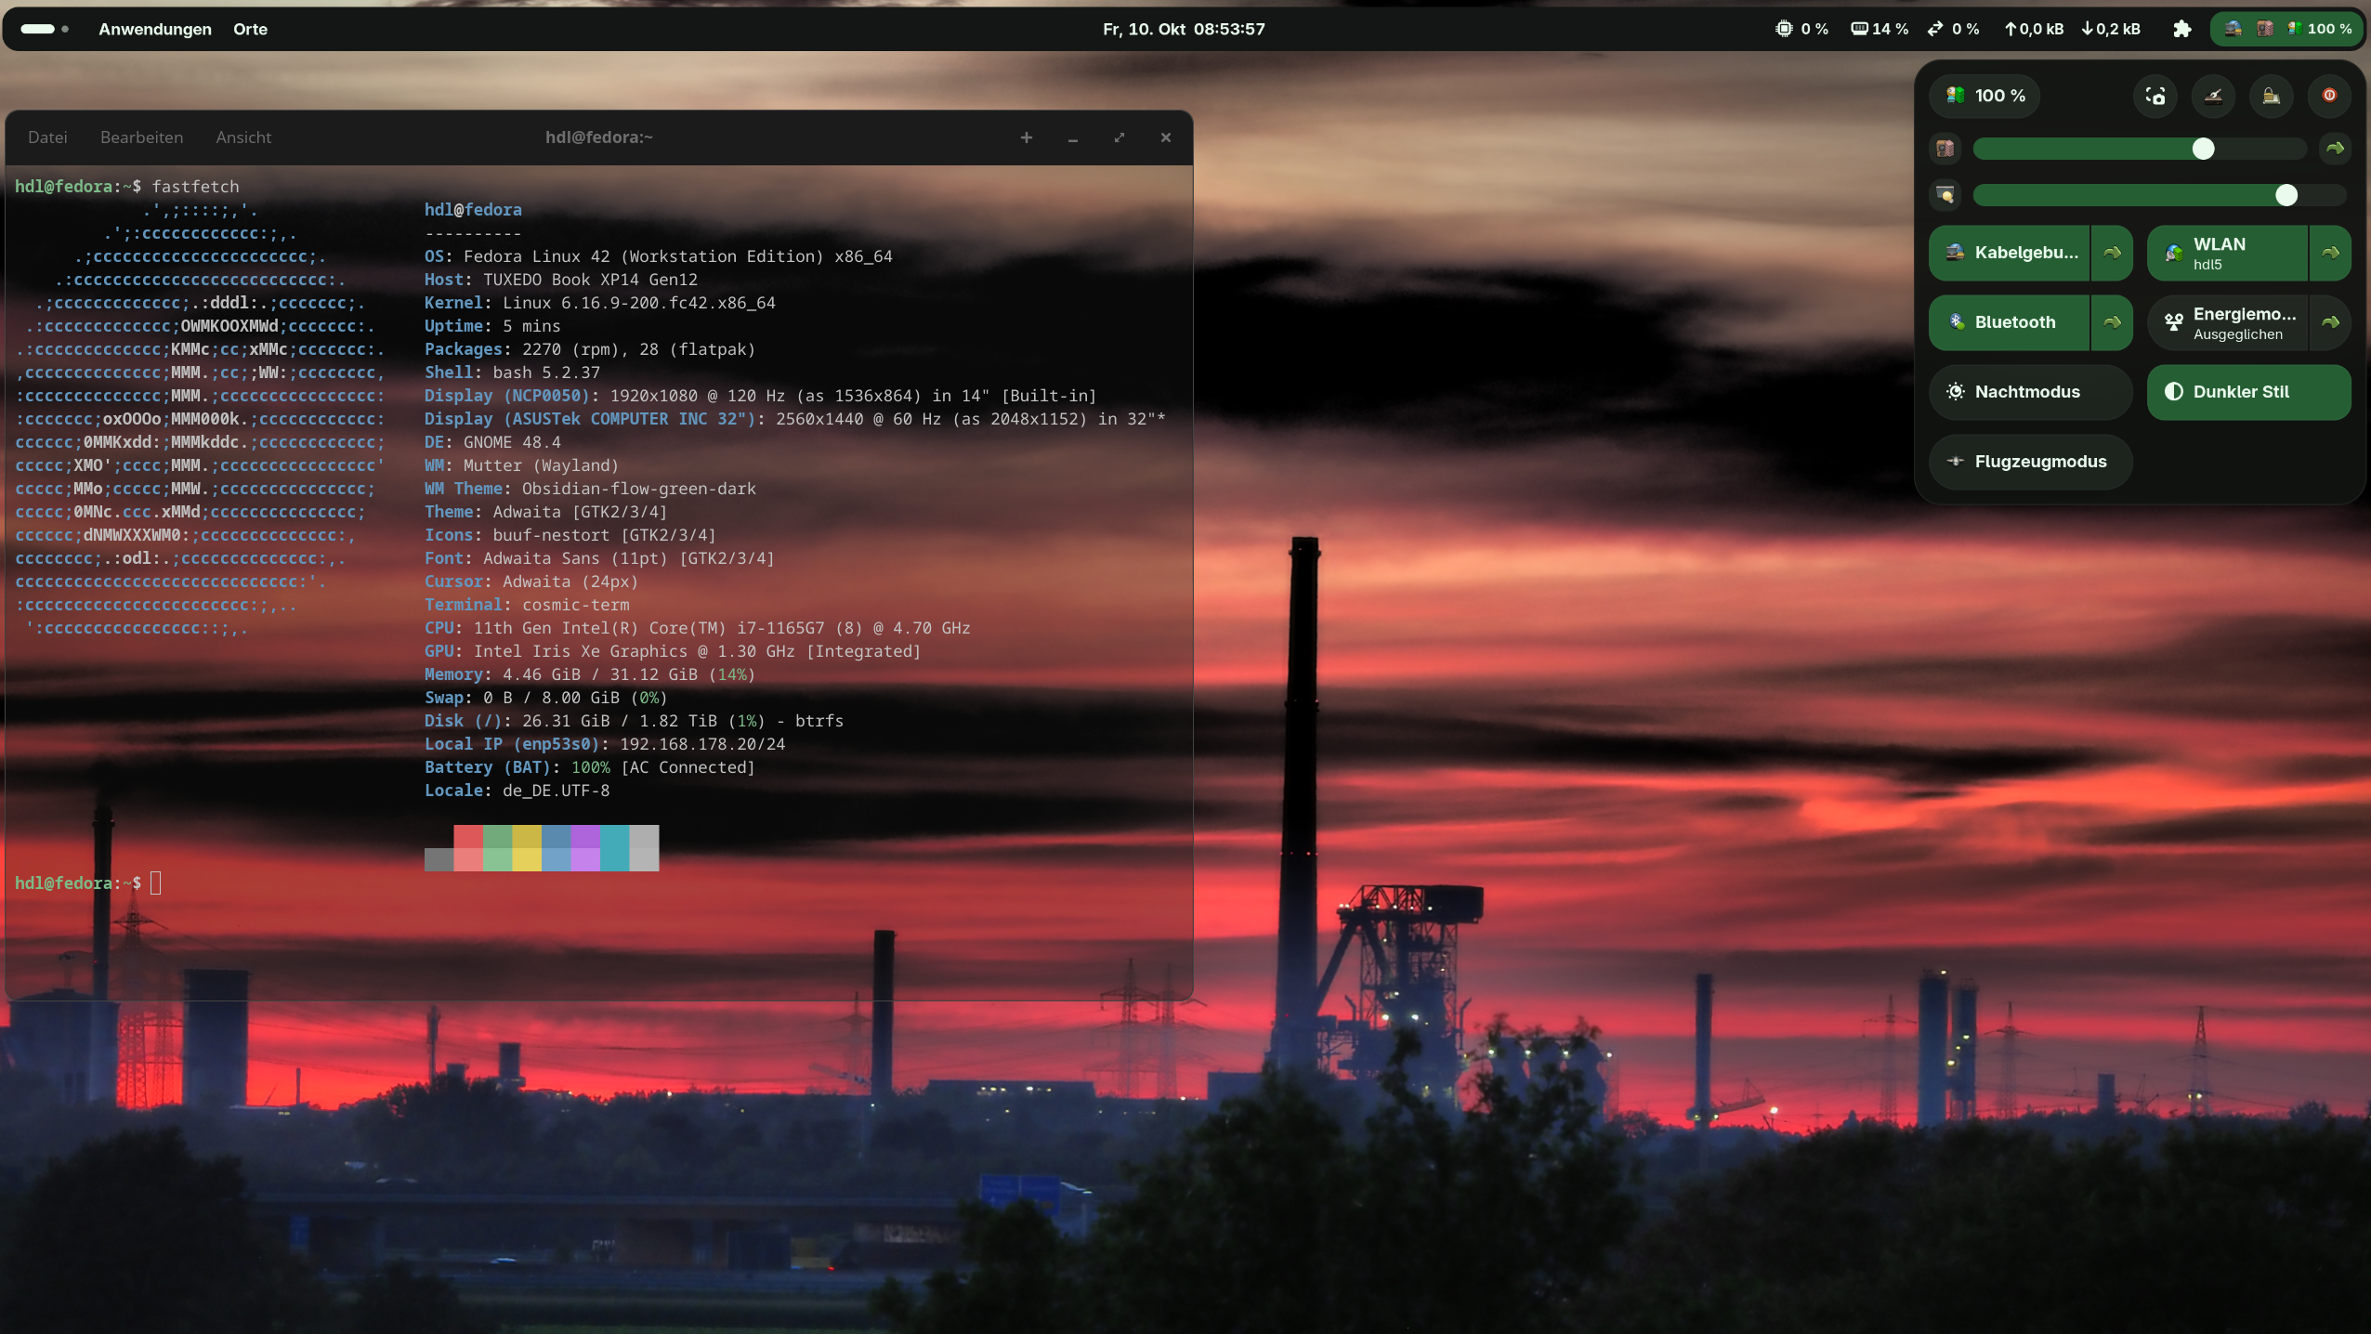The height and width of the screenshot is (1334, 2371).
Task: Click the CPU usage indicator in the top bar
Action: click(1801, 29)
